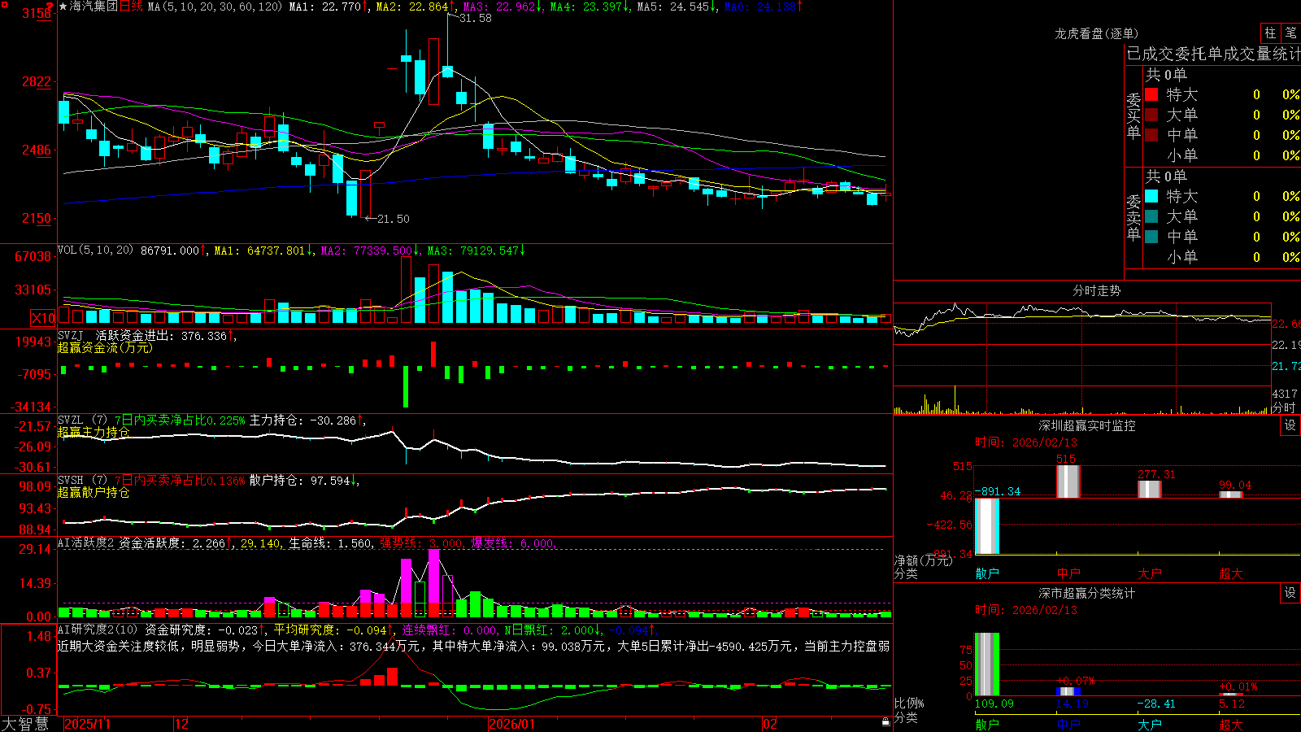1301x732 pixels.
Task: Open the VOL(5,10,20) indicator parameters
Action: click(95, 251)
